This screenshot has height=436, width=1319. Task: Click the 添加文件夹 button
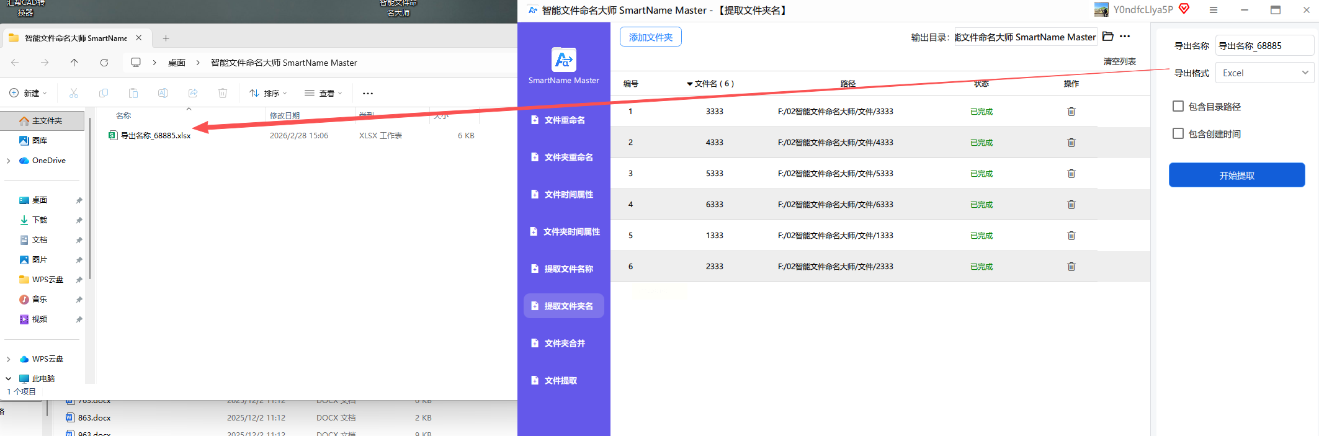650,37
